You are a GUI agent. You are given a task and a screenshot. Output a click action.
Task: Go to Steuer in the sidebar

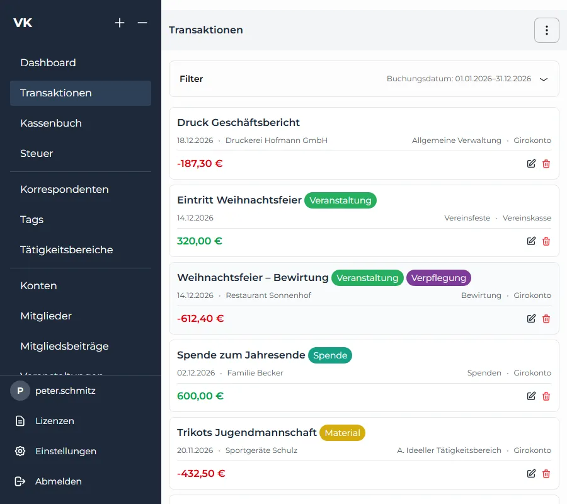pyautogui.click(x=81, y=154)
